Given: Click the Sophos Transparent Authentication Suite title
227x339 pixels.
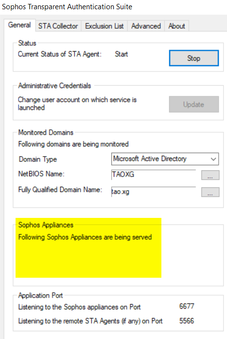Looking at the screenshot, I should [67, 7].
